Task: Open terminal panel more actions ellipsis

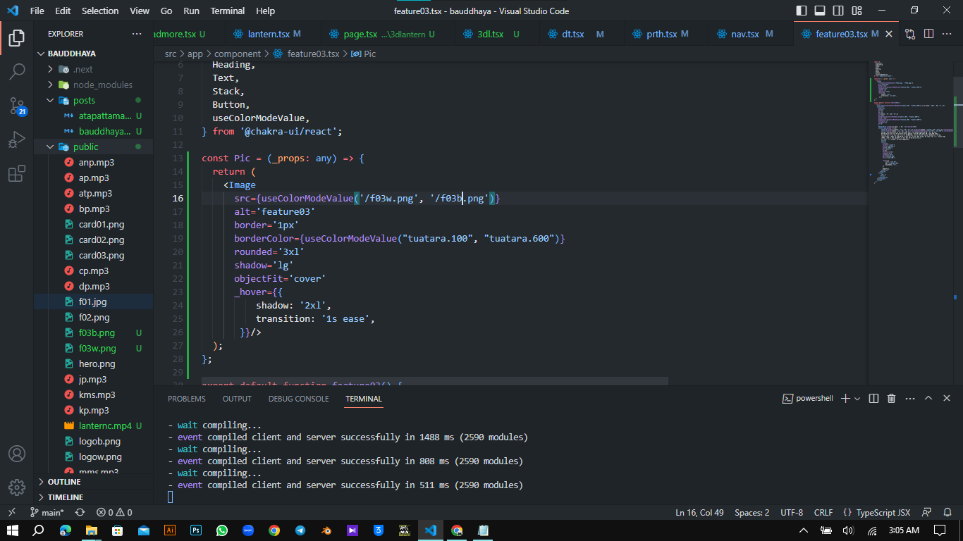Action: coord(909,399)
